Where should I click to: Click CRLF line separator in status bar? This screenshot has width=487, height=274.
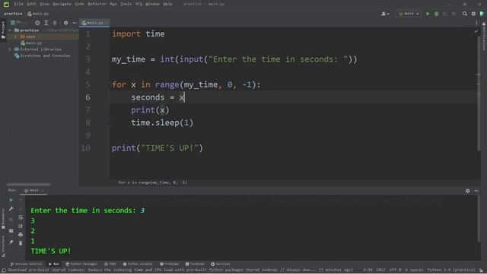380,270
